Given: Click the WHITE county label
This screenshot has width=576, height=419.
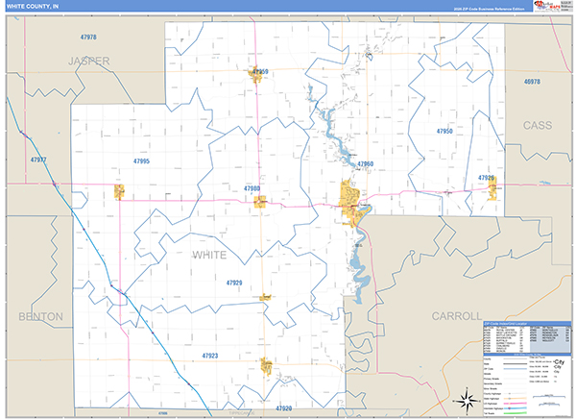Looking at the screenshot, I should (209, 255).
